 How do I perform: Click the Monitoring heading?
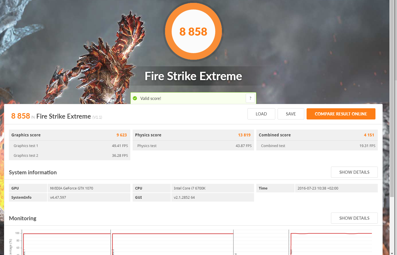click(x=23, y=218)
